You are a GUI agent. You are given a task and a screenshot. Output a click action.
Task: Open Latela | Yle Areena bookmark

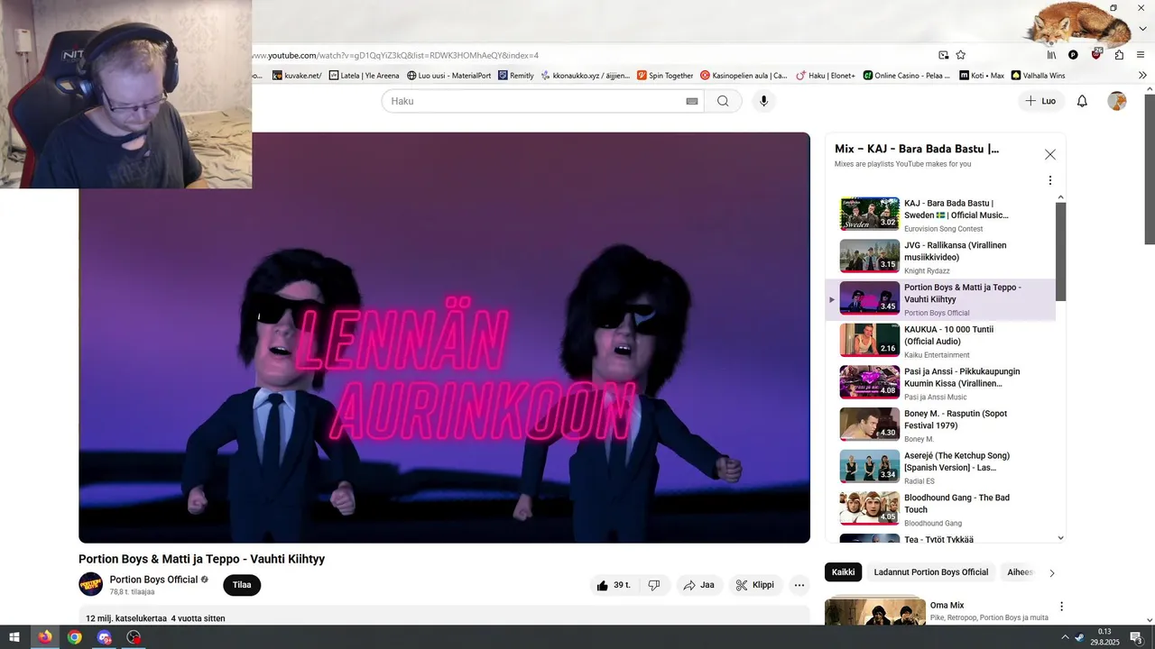tap(364, 76)
